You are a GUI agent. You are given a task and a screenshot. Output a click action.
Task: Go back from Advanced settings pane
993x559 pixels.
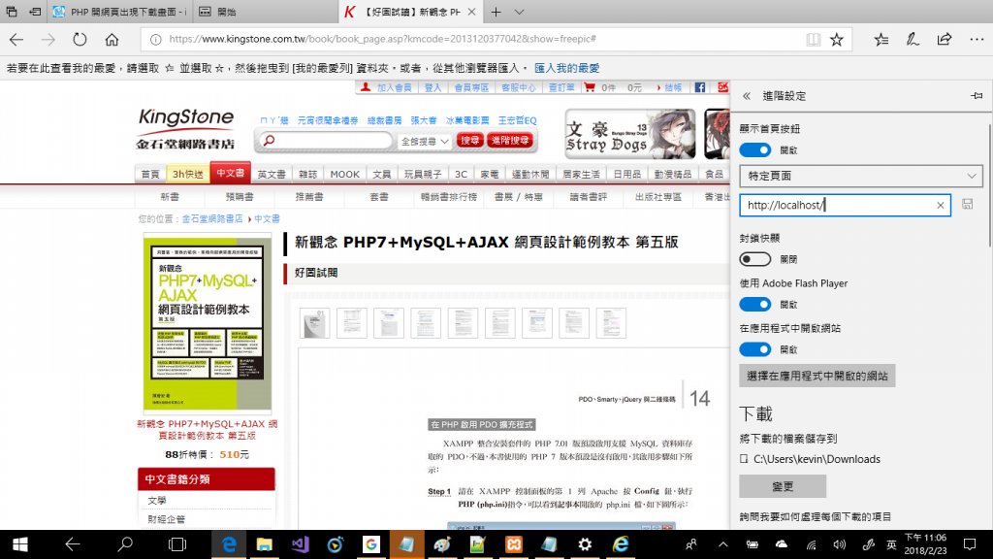747,96
